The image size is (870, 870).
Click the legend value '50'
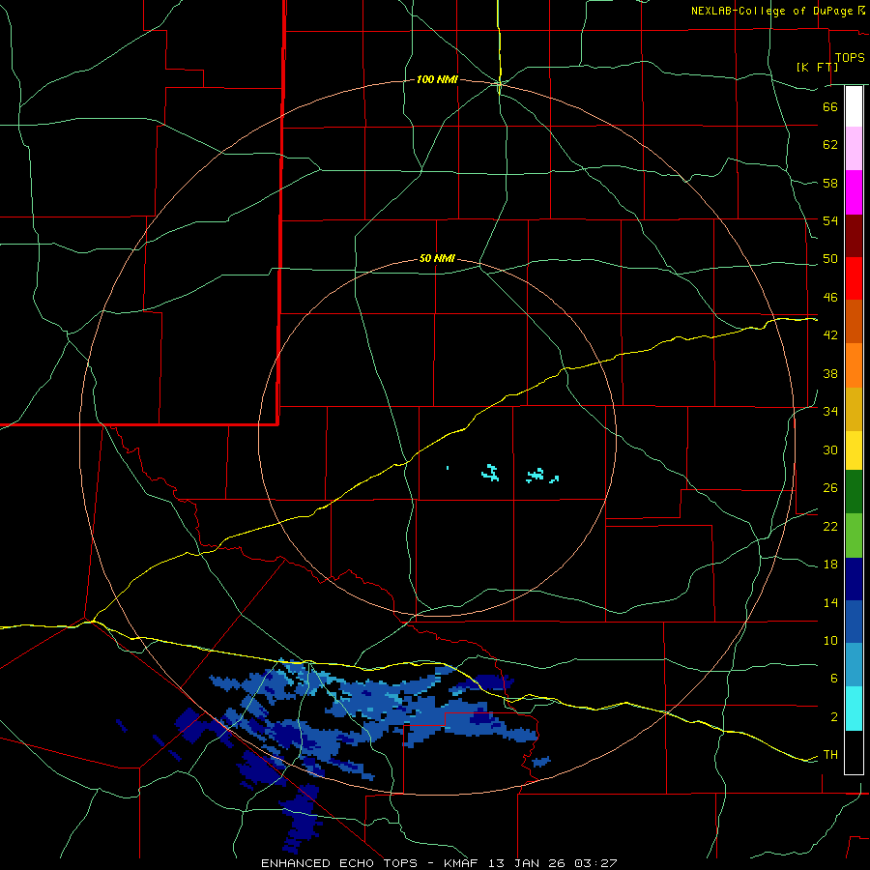pyautogui.click(x=830, y=259)
